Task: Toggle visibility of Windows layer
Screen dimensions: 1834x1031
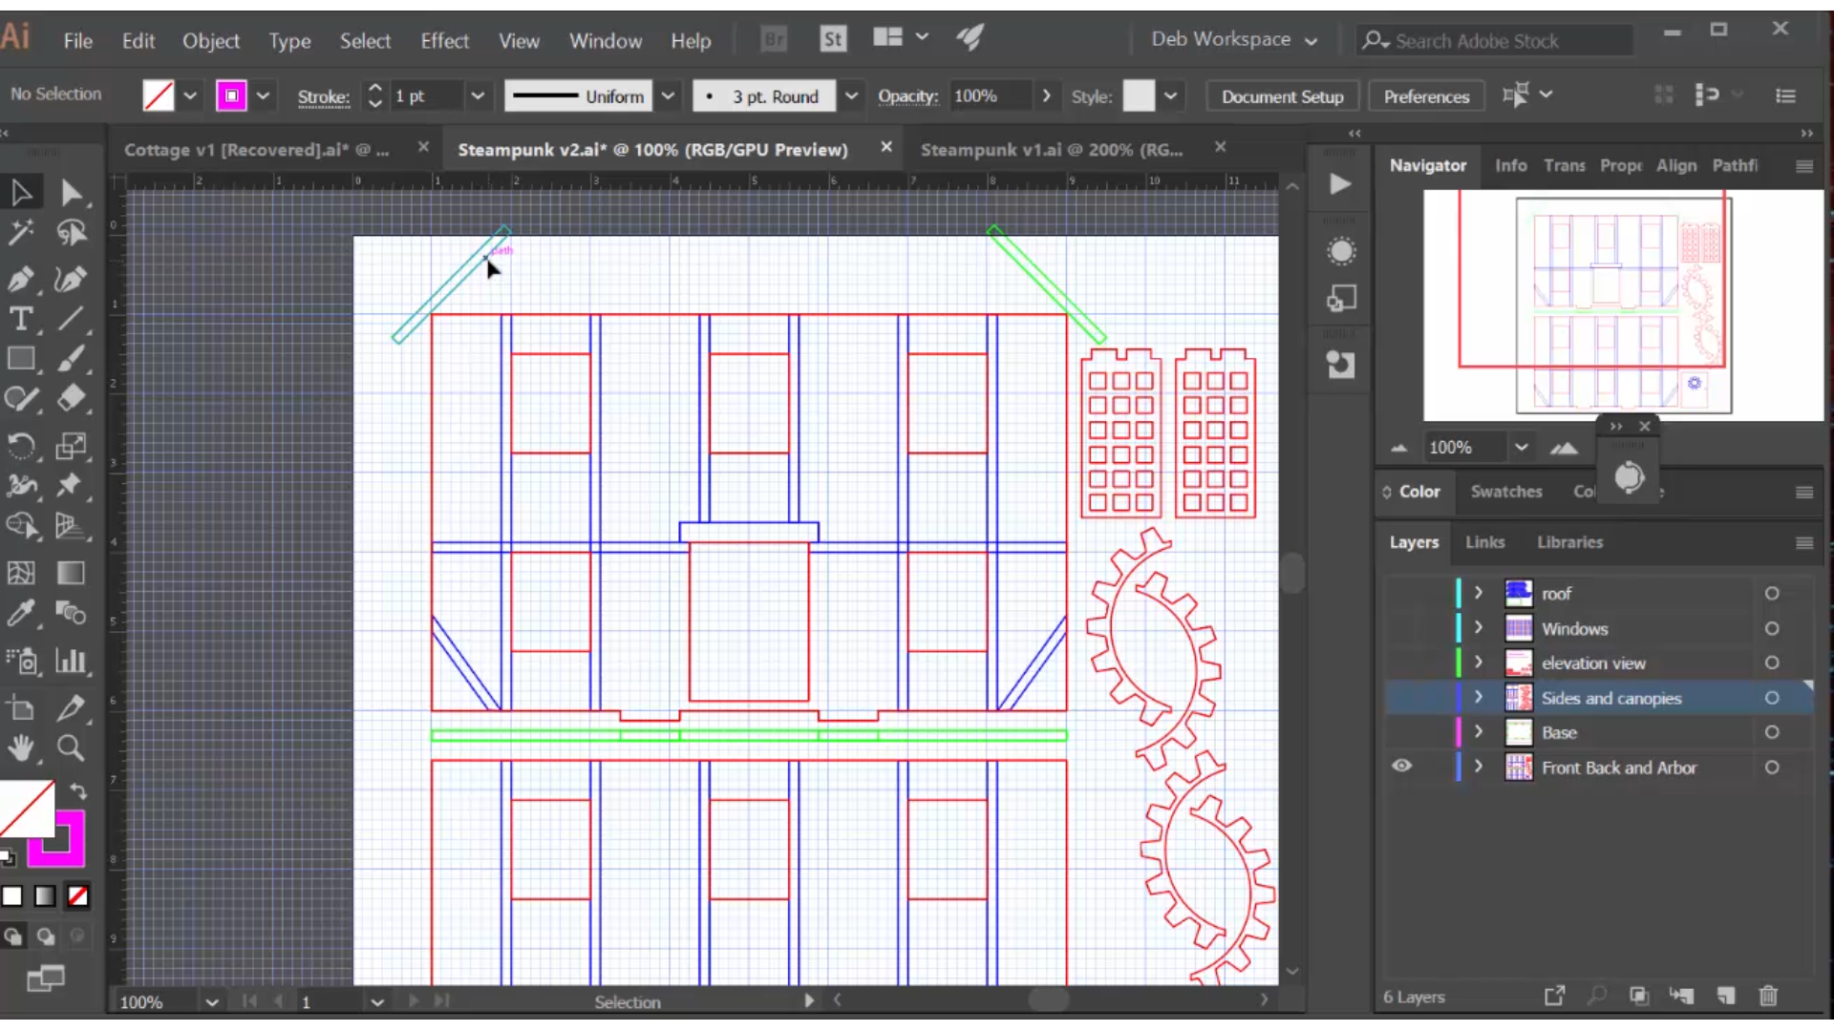Action: [1402, 628]
